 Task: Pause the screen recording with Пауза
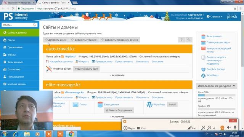coord(129,128)
